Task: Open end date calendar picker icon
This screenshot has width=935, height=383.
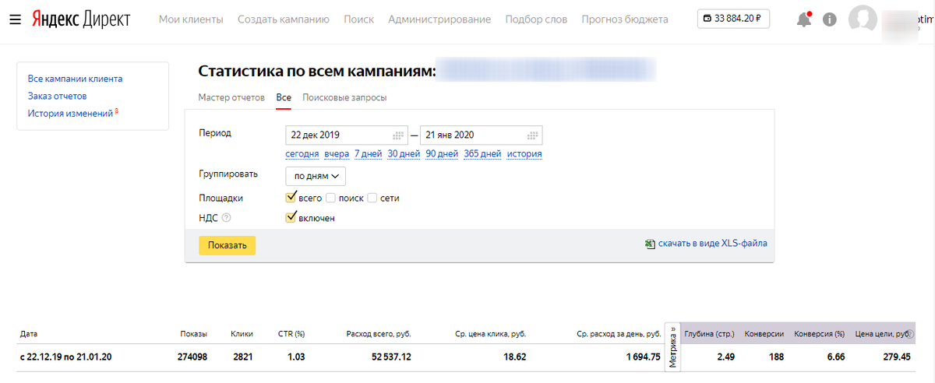Action: 533,135
